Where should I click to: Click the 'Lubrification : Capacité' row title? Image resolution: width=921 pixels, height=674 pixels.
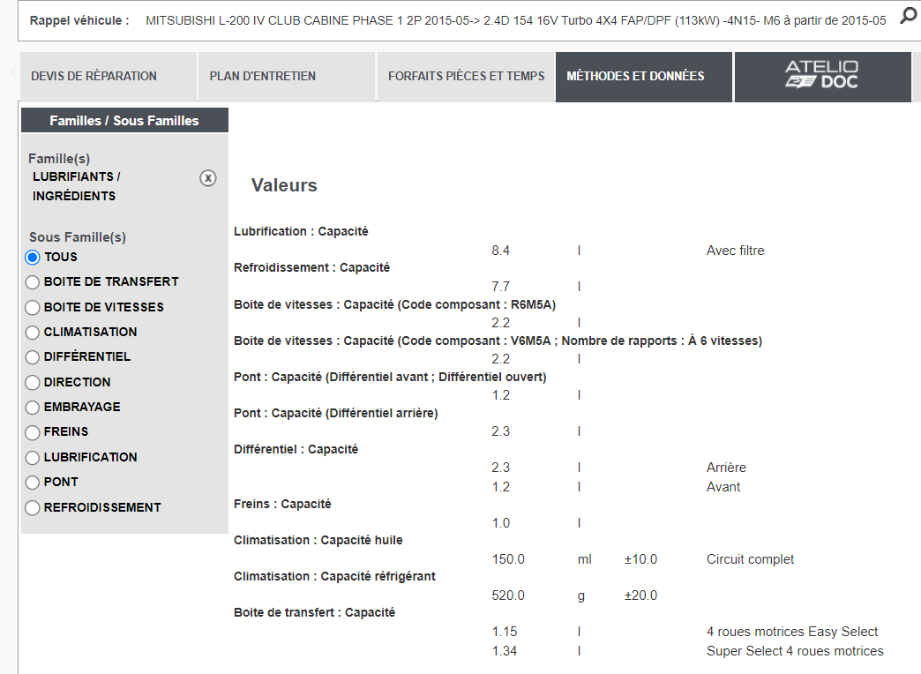(301, 231)
